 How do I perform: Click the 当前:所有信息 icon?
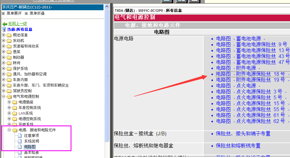click(4, 29)
